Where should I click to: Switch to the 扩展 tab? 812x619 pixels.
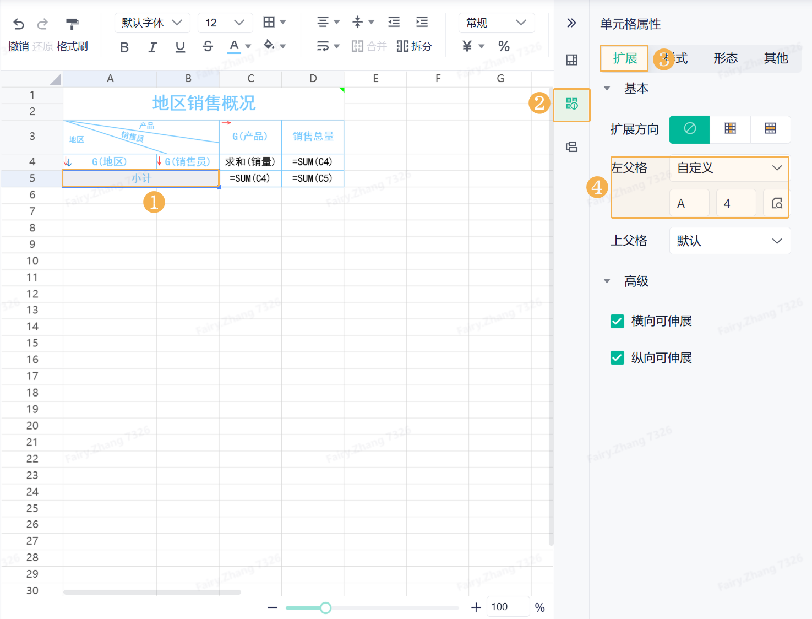click(625, 58)
